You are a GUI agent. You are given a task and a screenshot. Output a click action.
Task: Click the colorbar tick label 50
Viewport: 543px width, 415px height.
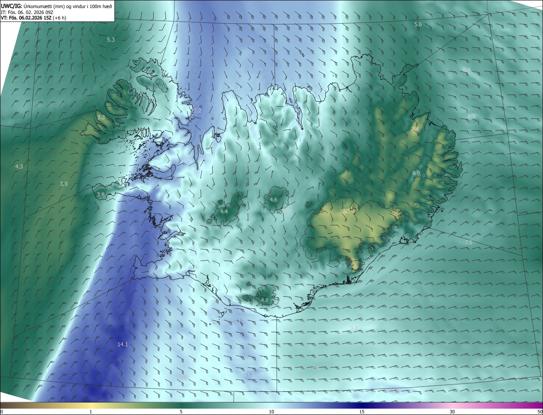click(x=539, y=412)
